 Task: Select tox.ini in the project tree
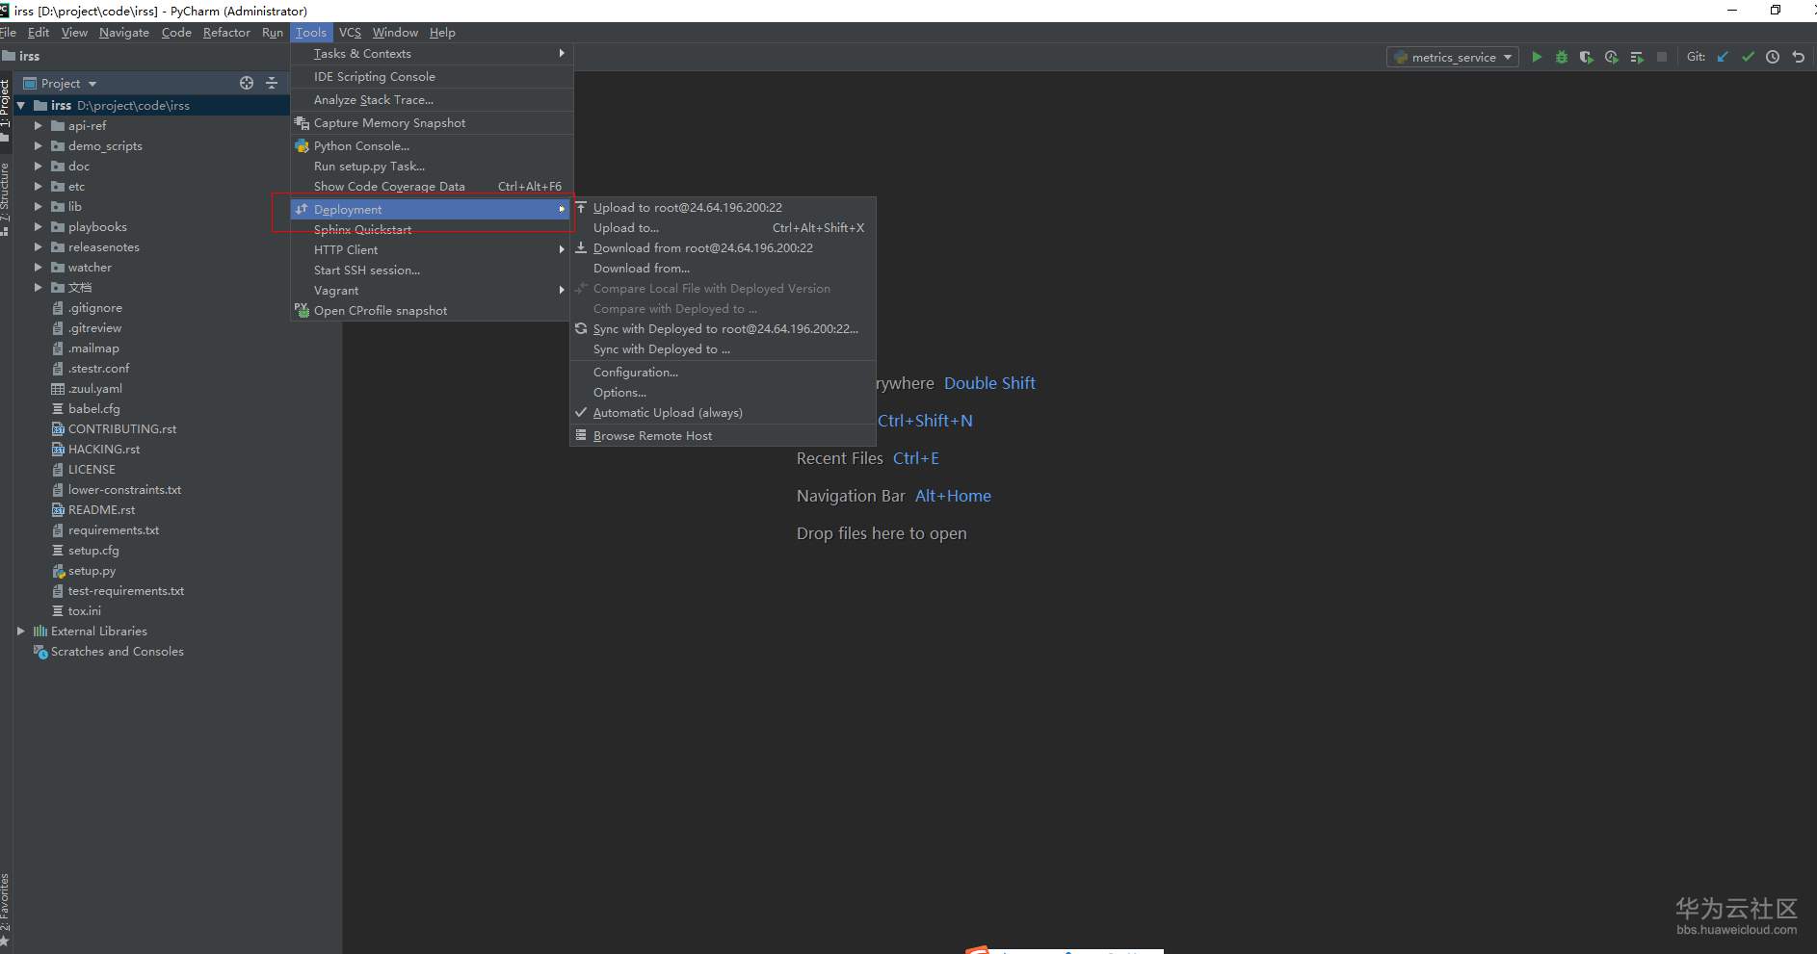click(x=85, y=611)
